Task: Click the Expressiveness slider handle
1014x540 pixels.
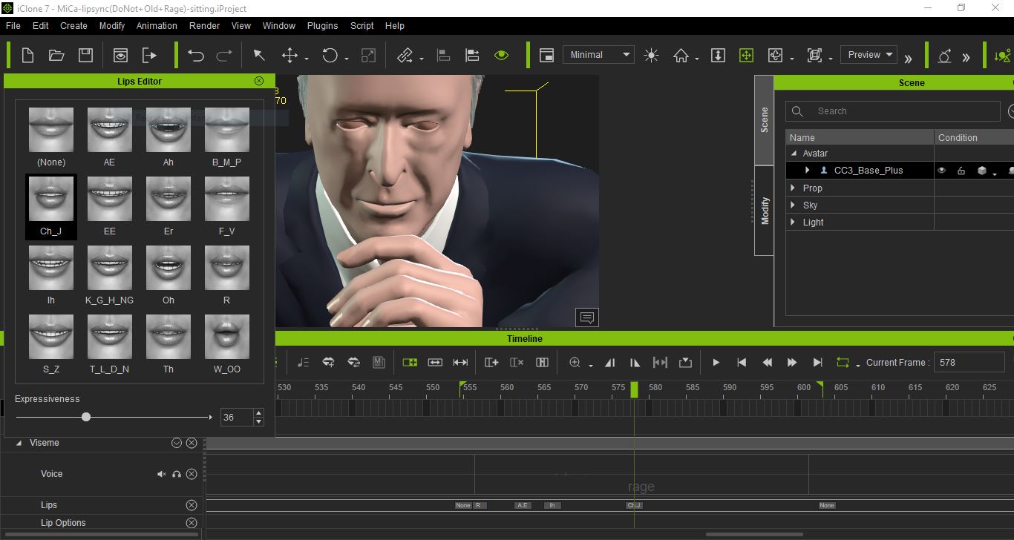Action: click(86, 417)
